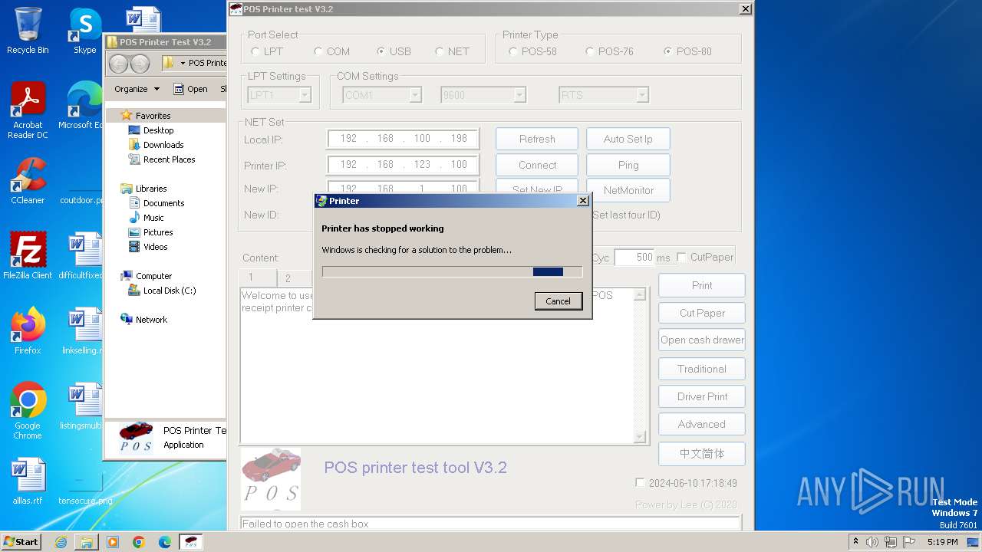The image size is (982, 552).
Task: Click the Refresh button
Action: coord(537,139)
